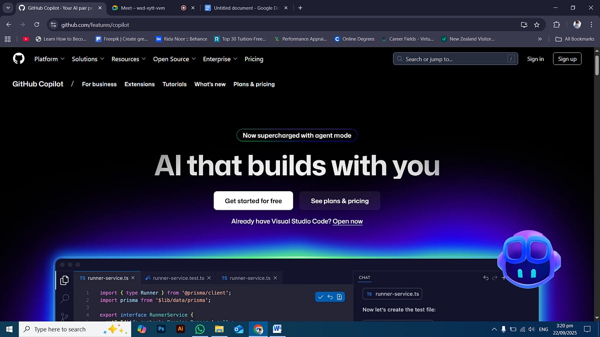Select the Search magnifier in the code demo sidebar
This screenshot has width=600, height=337.
pyautogui.click(x=64, y=298)
